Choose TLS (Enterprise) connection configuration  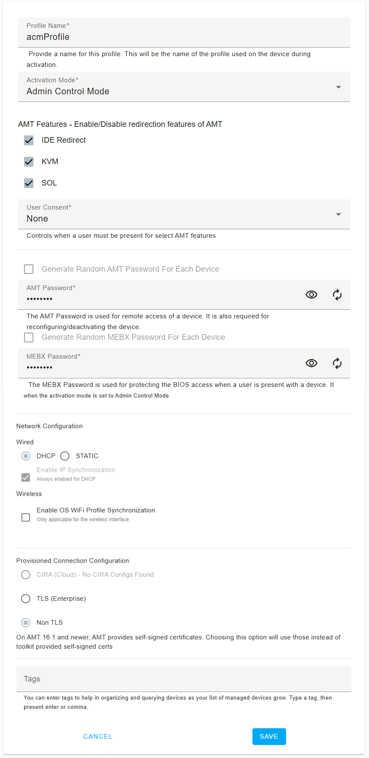pyautogui.click(x=25, y=598)
